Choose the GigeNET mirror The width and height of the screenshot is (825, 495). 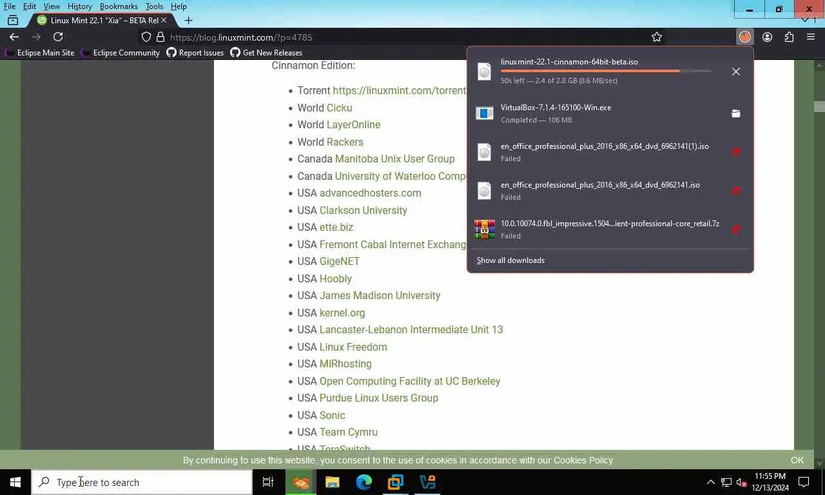[x=340, y=261]
